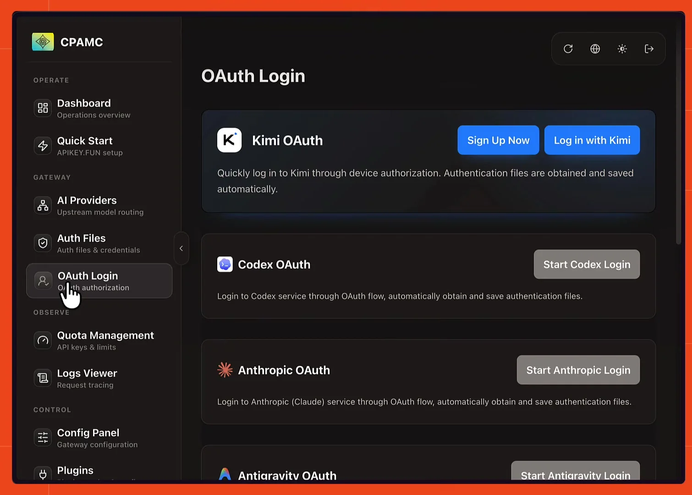Click the Kimi K logo icon
Image resolution: width=692 pixels, height=495 pixels.
pyautogui.click(x=229, y=140)
